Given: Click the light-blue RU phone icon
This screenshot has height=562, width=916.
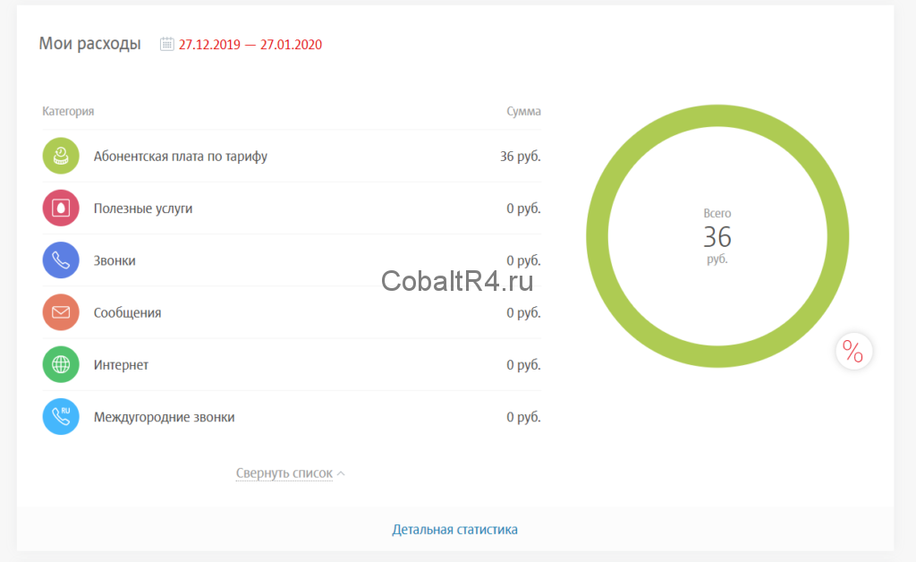Looking at the screenshot, I should [61, 417].
